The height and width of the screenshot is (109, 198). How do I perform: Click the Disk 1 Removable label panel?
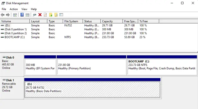click(12, 88)
